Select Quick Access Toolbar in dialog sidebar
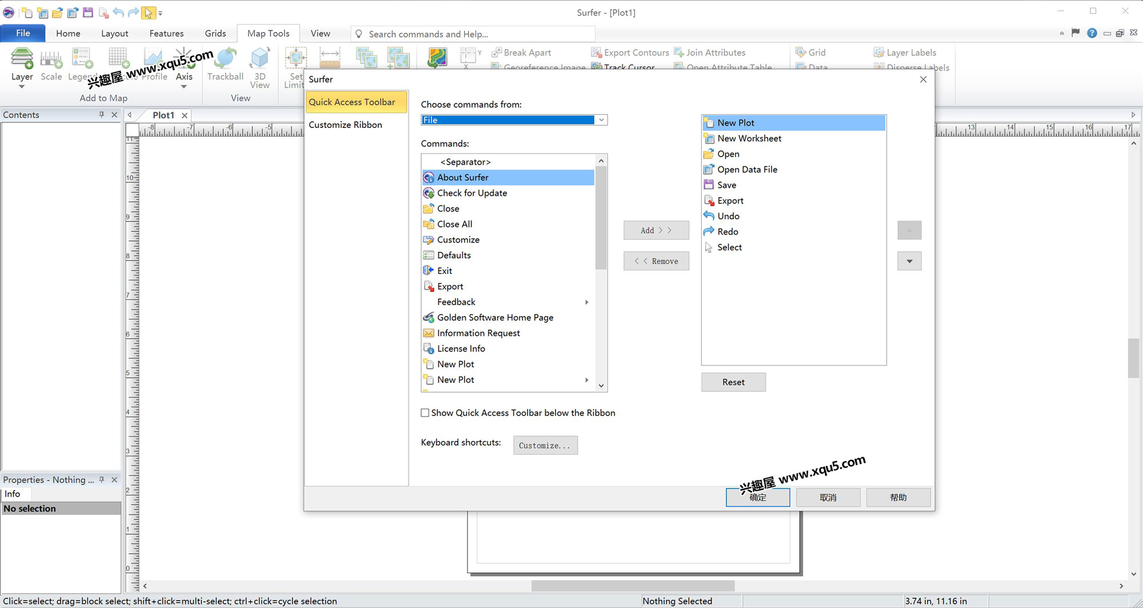1143x608 pixels. point(356,102)
